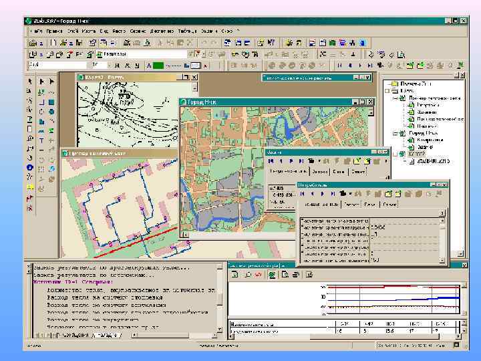Click the blue info circle tool
The height and width of the screenshot is (361, 481).
[x=30, y=167]
